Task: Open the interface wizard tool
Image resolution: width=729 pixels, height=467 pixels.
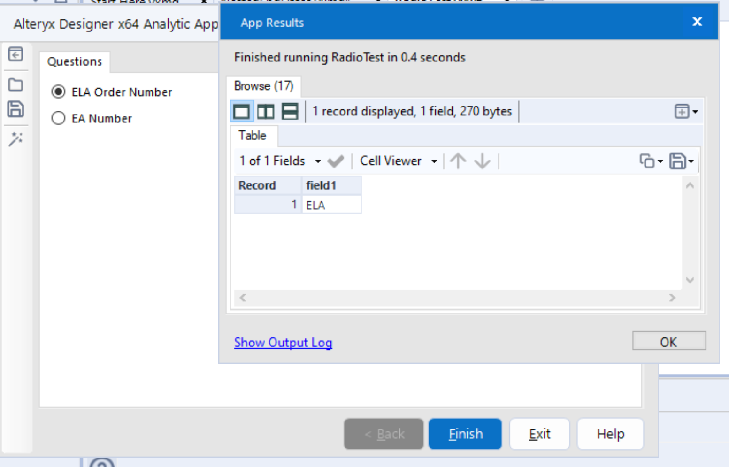Action: [x=16, y=139]
